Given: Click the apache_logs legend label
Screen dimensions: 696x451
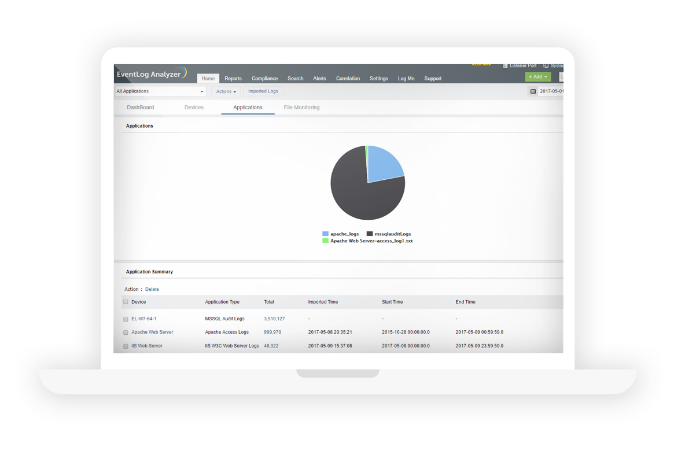Looking at the screenshot, I should point(344,234).
